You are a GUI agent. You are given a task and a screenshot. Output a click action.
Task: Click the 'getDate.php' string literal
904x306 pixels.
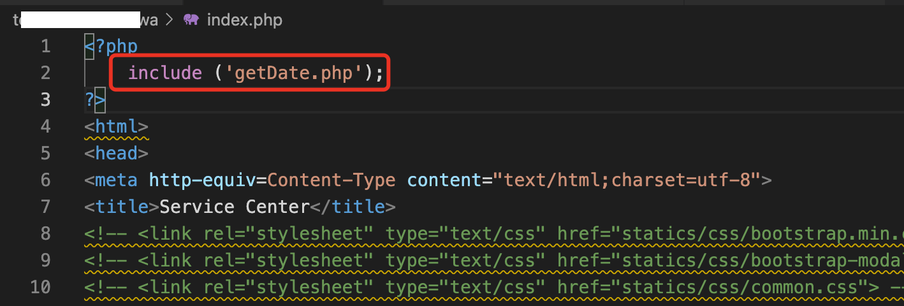293,73
